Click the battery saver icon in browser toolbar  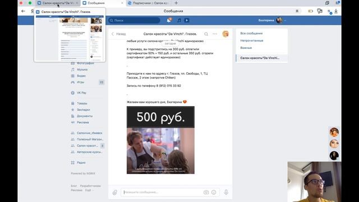point(310,11)
